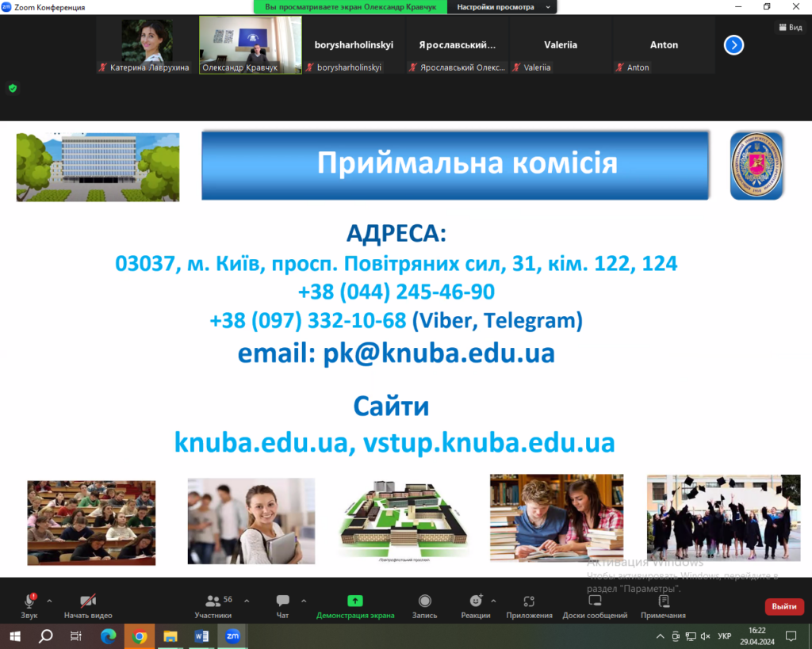Show hidden system tray icons

click(661, 636)
